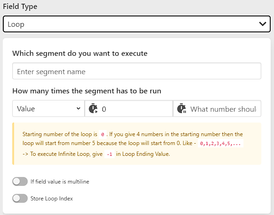Toggle the 'If field value is multiline' switch
The height and width of the screenshot is (215, 274).
[20, 182]
